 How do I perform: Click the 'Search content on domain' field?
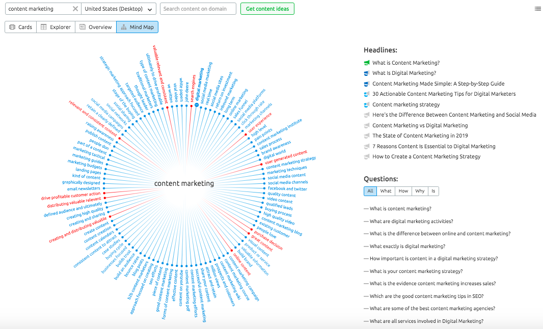coord(198,9)
